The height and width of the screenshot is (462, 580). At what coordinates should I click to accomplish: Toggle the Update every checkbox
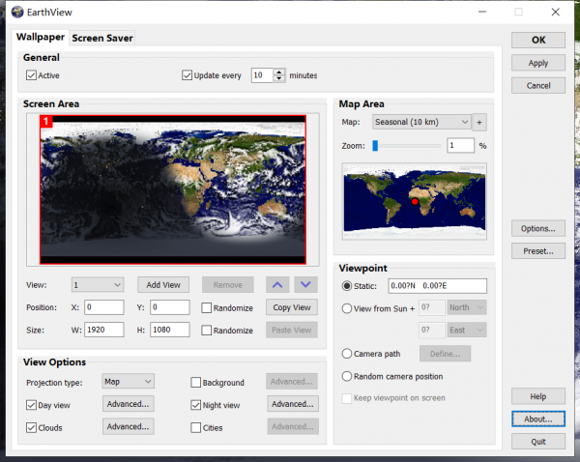188,75
